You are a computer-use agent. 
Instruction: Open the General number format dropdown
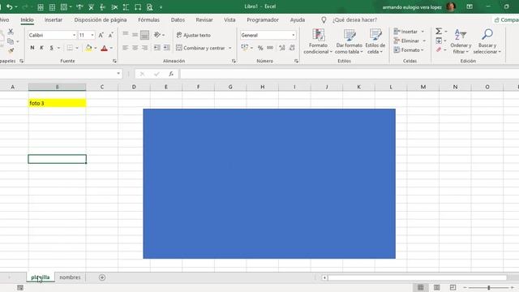click(x=294, y=35)
